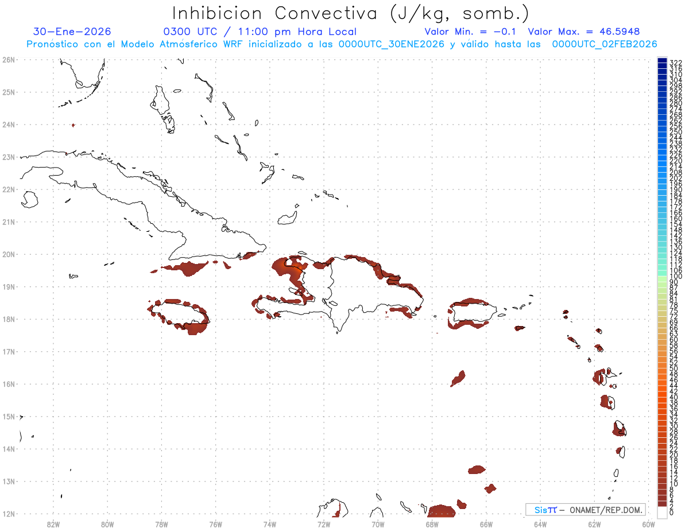Image resolution: width=689 pixels, height=532 pixels.
Task: Click the '26N' latitude label
Action: pos(8,60)
